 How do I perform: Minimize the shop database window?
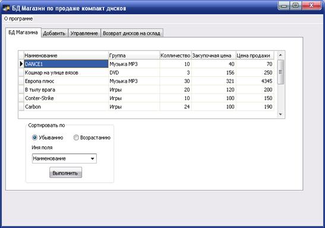[x=284, y=6]
